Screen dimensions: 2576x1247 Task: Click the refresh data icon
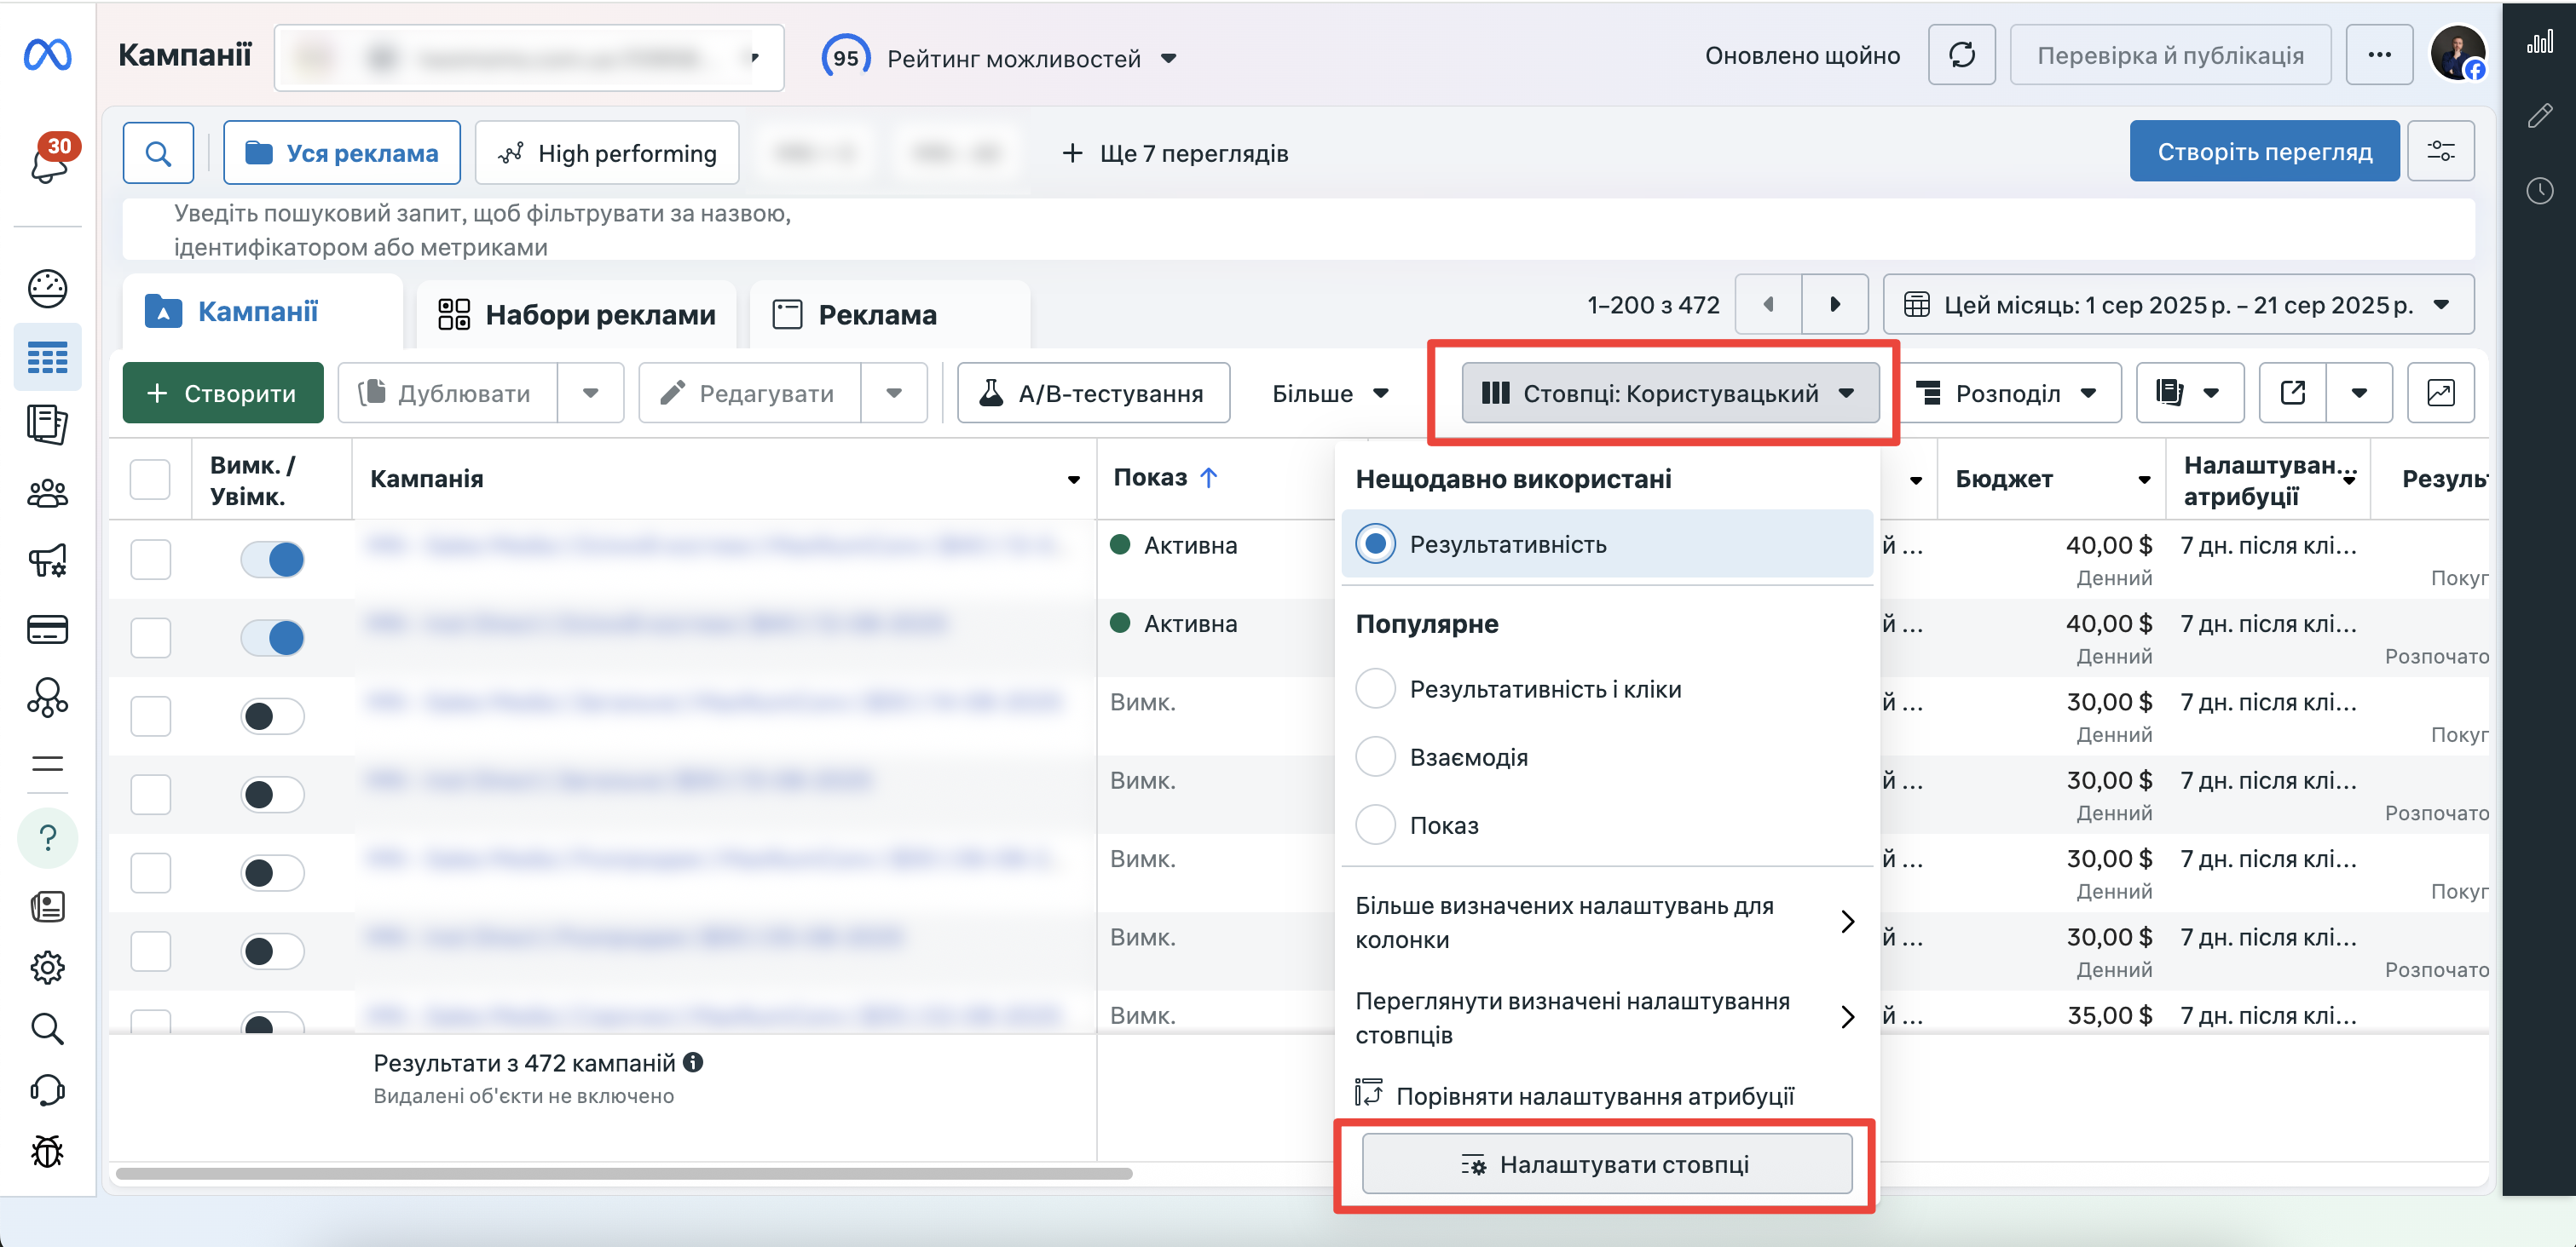pyautogui.click(x=1961, y=56)
